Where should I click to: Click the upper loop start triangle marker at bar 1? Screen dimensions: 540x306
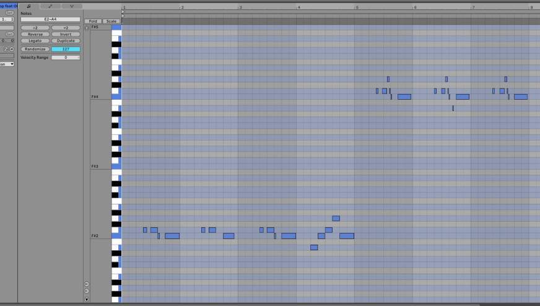pyautogui.click(x=123, y=12)
